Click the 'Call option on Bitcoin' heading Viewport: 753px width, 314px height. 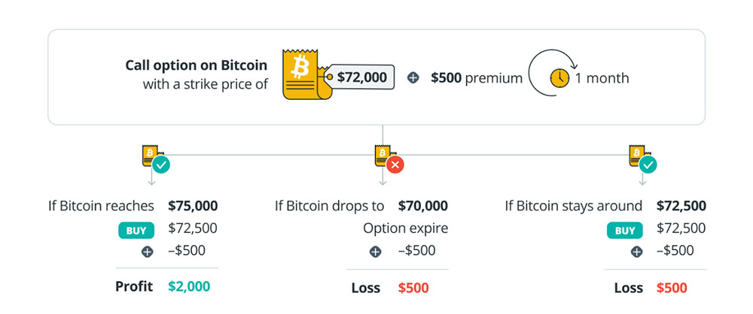click(197, 65)
